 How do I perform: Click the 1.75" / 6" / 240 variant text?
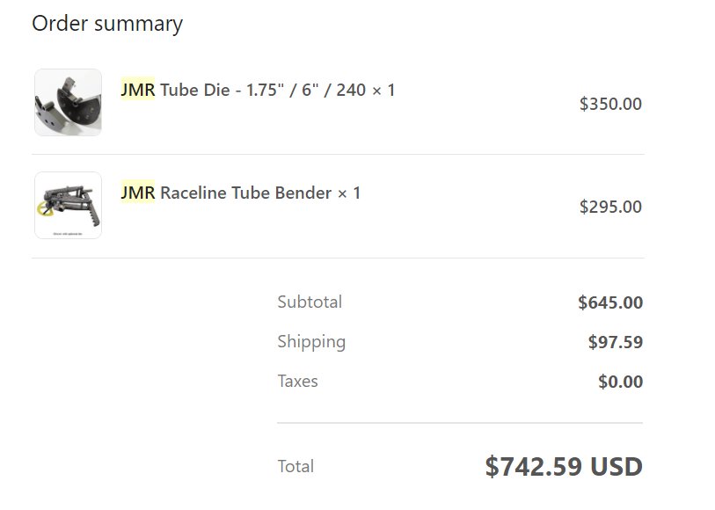pyautogui.click(x=306, y=91)
